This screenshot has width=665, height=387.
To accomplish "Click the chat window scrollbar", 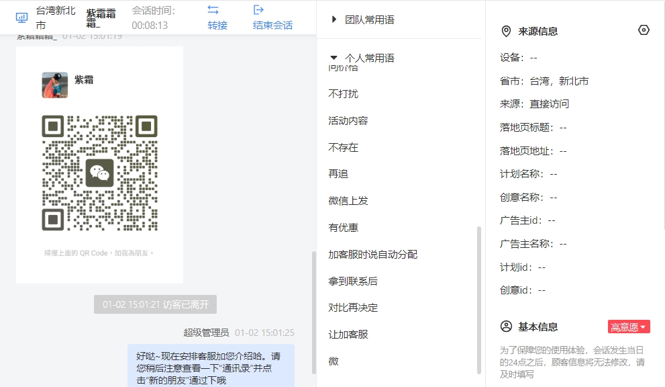I will (314, 312).
